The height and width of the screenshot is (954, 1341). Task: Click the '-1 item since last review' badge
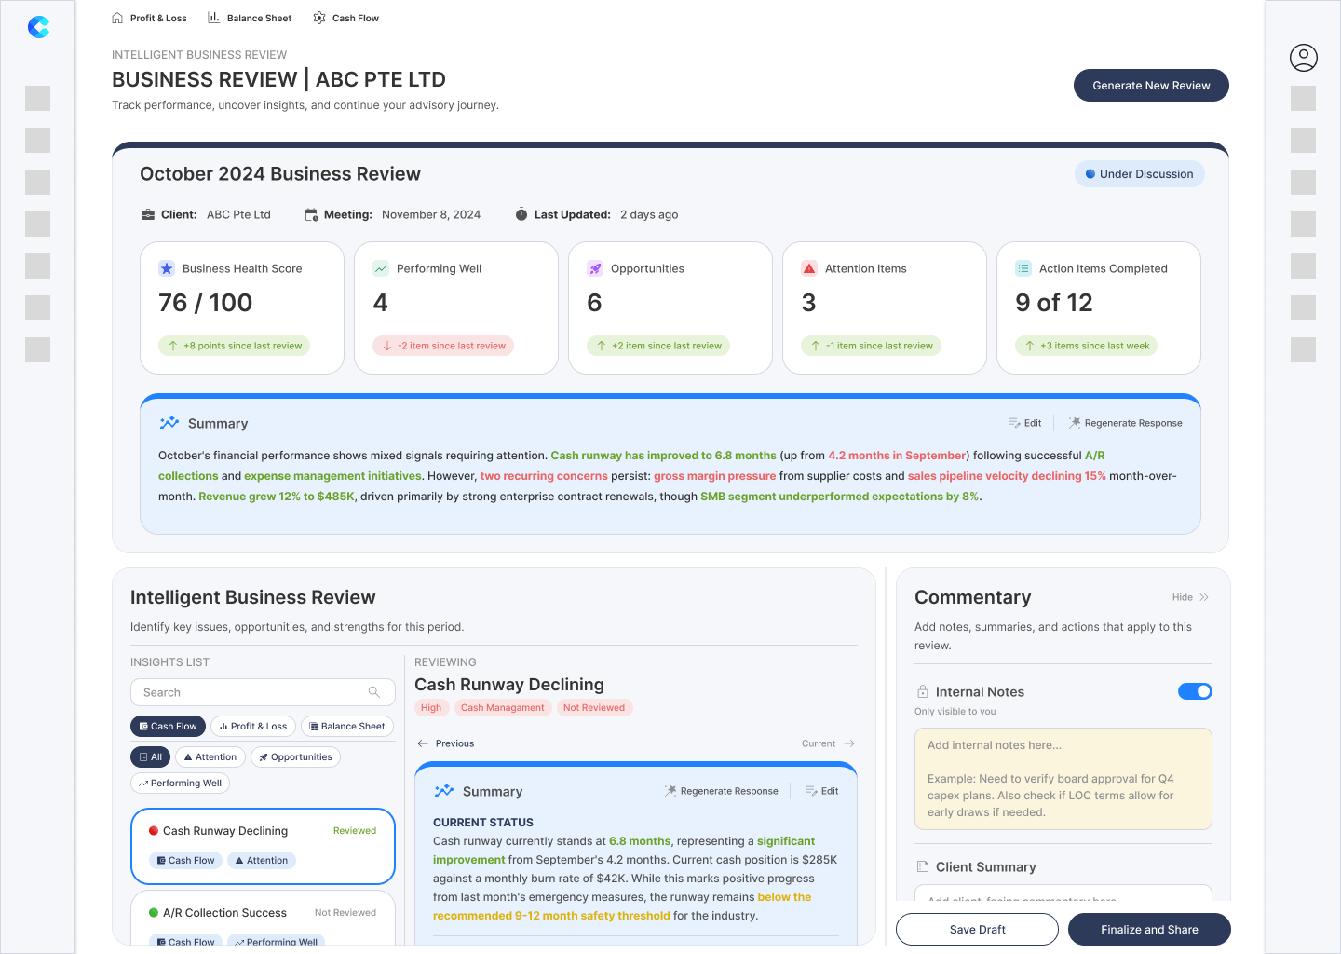click(871, 346)
